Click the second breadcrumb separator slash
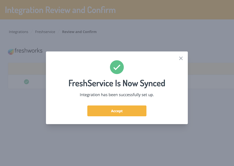Viewport: 234px width, 166px height. (x=58, y=32)
